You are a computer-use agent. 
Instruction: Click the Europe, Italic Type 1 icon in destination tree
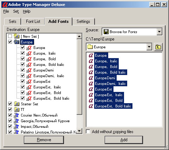click(x=29, y=53)
